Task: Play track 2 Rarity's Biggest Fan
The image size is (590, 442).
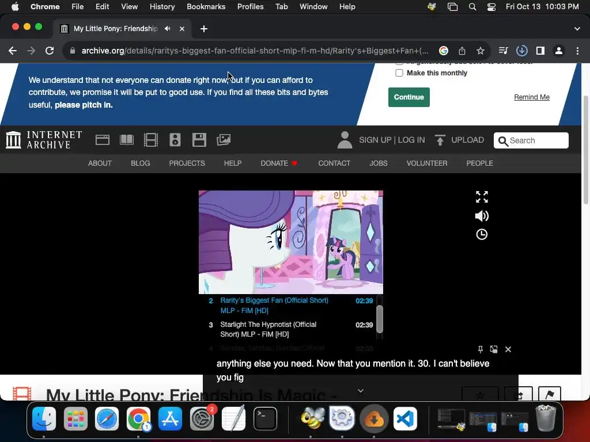Action: click(290, 306)
